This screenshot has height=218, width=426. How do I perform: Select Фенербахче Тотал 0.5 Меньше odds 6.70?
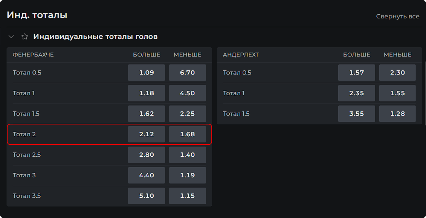pyautogui.click(x=187, y=73)
